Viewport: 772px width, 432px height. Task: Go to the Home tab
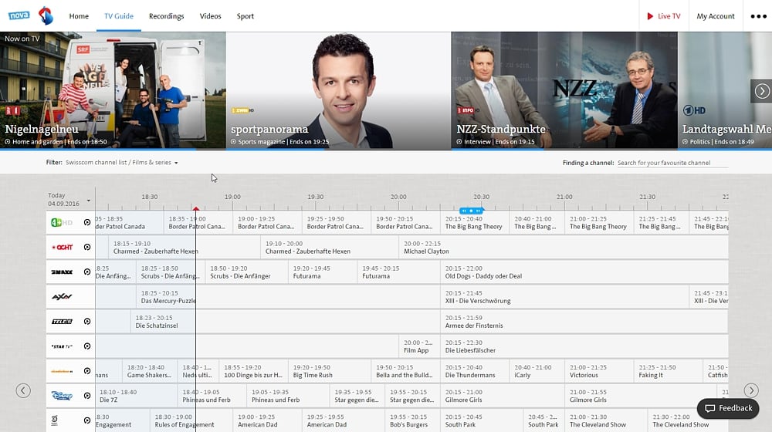click(x=79, y=16)
